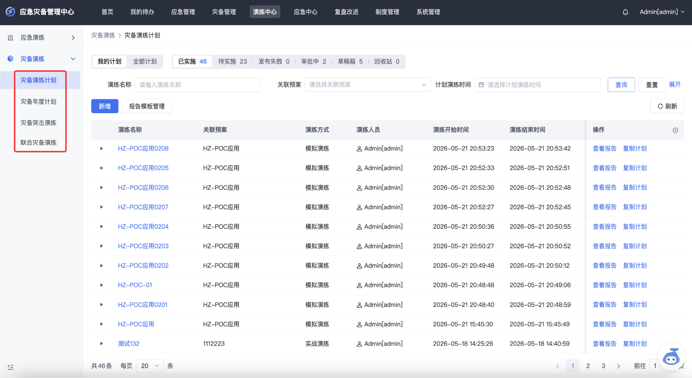Image resolution: width=692 pixels, height=378 pixels.
Task: Click the 1112223 related plan cell
Action: tap(214, 344)
